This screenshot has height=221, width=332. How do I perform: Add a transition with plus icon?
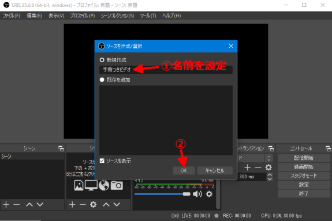tap(248, 167)
